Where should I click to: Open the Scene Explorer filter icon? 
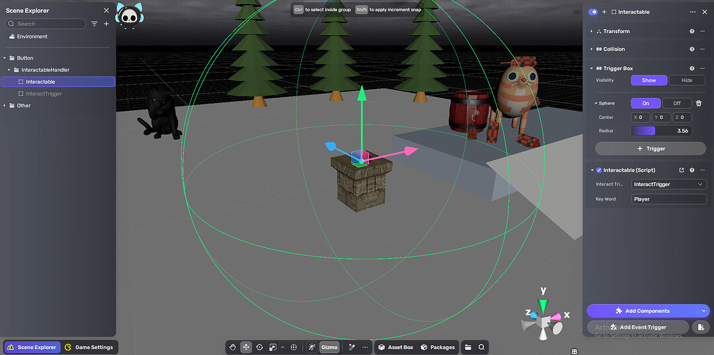[x=95, y=24]
